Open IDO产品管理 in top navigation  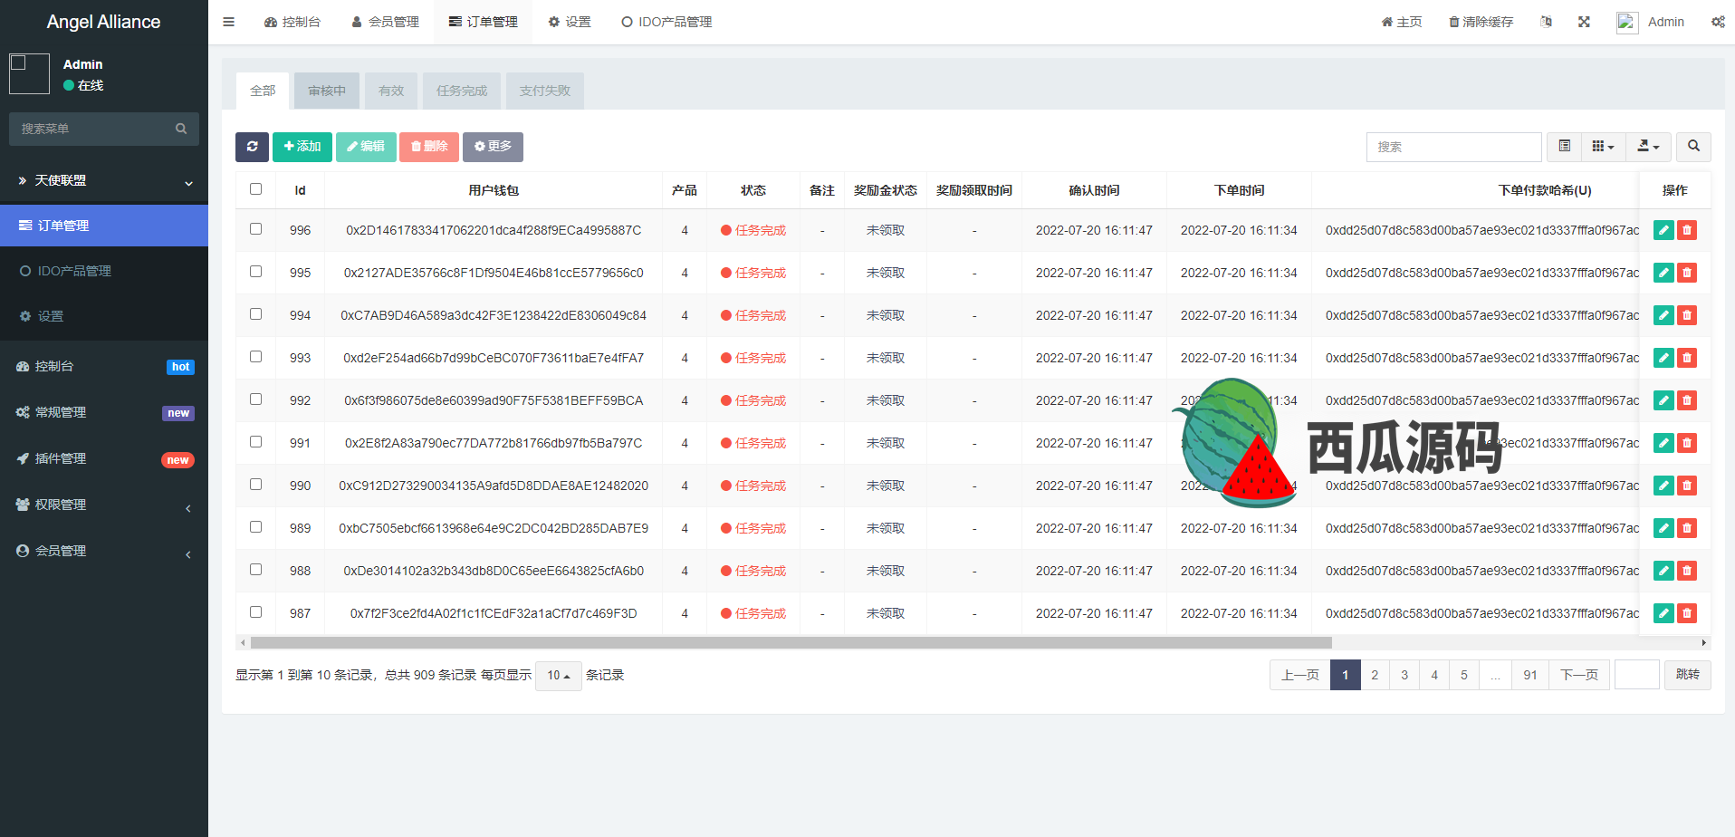click(x=666, y=22)
